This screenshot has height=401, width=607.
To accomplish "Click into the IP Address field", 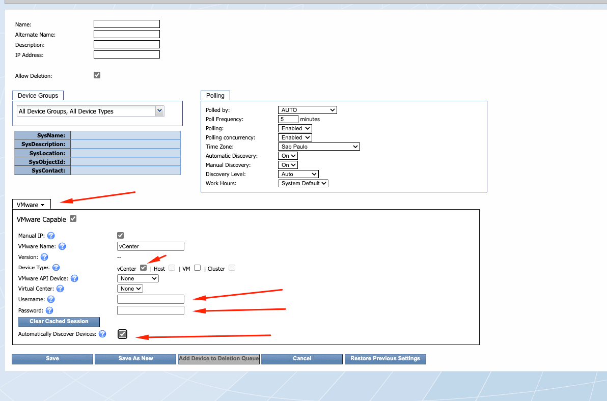I will click(127, 54).
